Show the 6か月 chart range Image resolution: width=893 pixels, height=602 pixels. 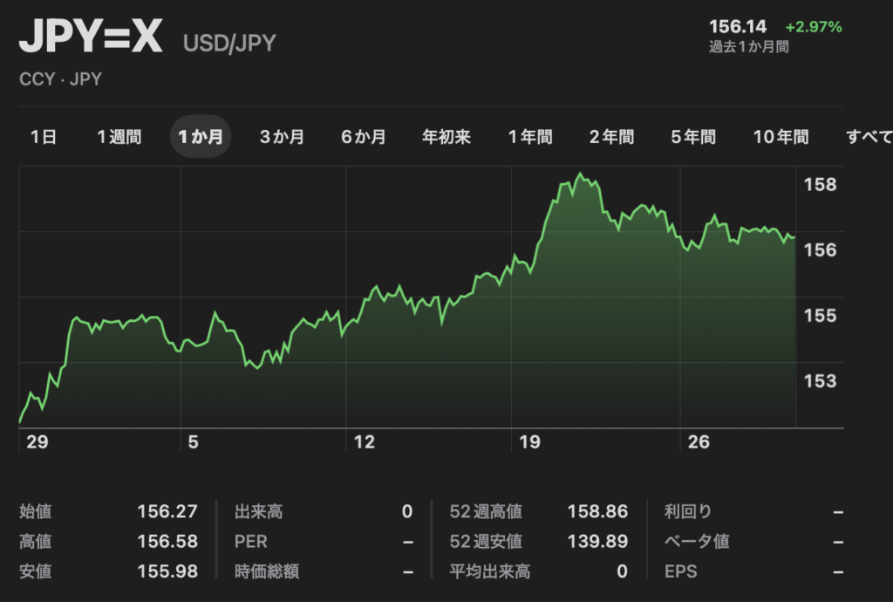(364, 137)
